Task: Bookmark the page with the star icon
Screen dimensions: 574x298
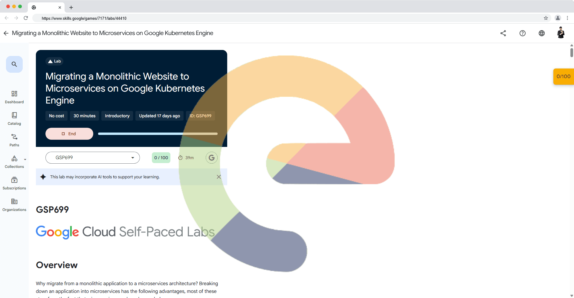Action: tap(546, 18)
